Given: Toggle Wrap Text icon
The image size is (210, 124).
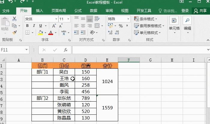Looking at the screenshot, I should click(x=97, y=19).
